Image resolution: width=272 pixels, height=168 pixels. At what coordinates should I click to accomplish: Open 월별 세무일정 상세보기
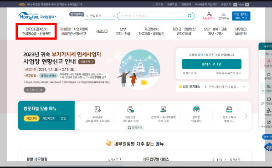pos(114,159)
